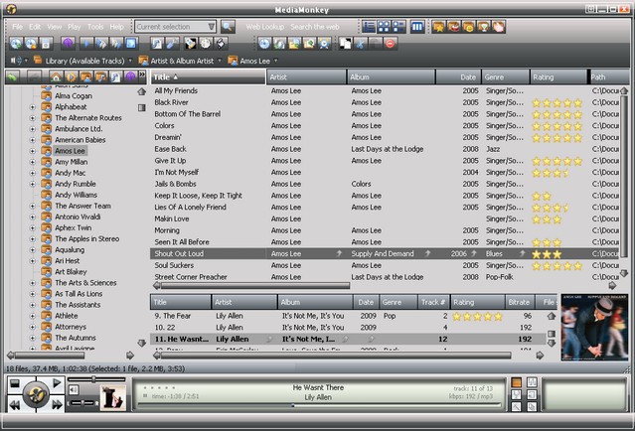Viewport: 635px width, 431px height.
Task: Switch to details list view icon
Action: point(369,27)
